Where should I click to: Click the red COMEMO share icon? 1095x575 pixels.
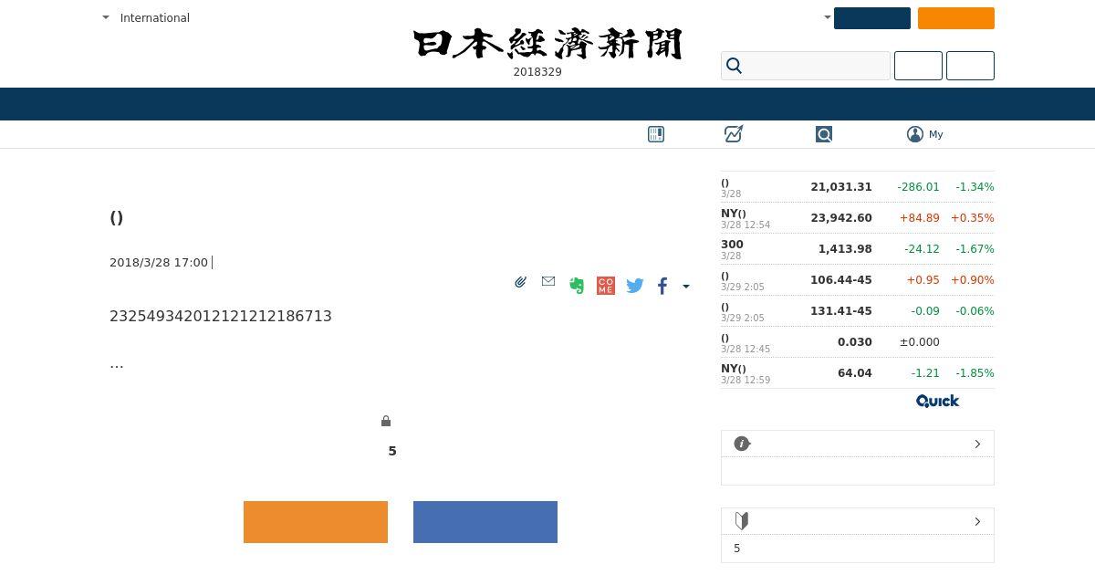coord(605,286)
